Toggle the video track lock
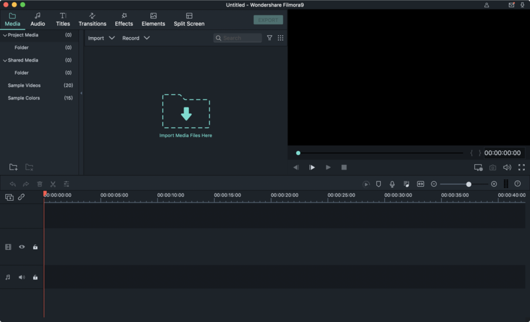530x322 pixels. [35, 247]
